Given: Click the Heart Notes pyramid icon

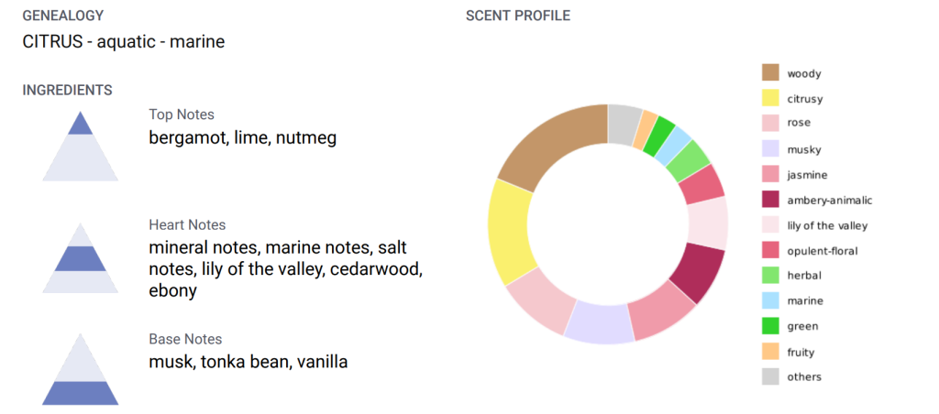Looking at the screenshot, I should pos(81,258).
